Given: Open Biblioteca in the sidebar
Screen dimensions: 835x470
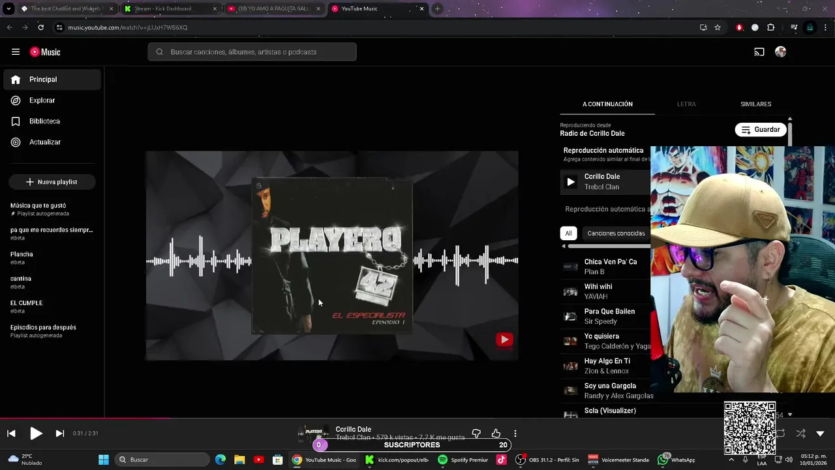Looking at the screenshot, I should click(x=52, y=121).
